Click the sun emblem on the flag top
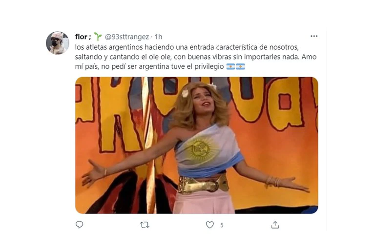375x250 pixels. [x=201, y=150]
